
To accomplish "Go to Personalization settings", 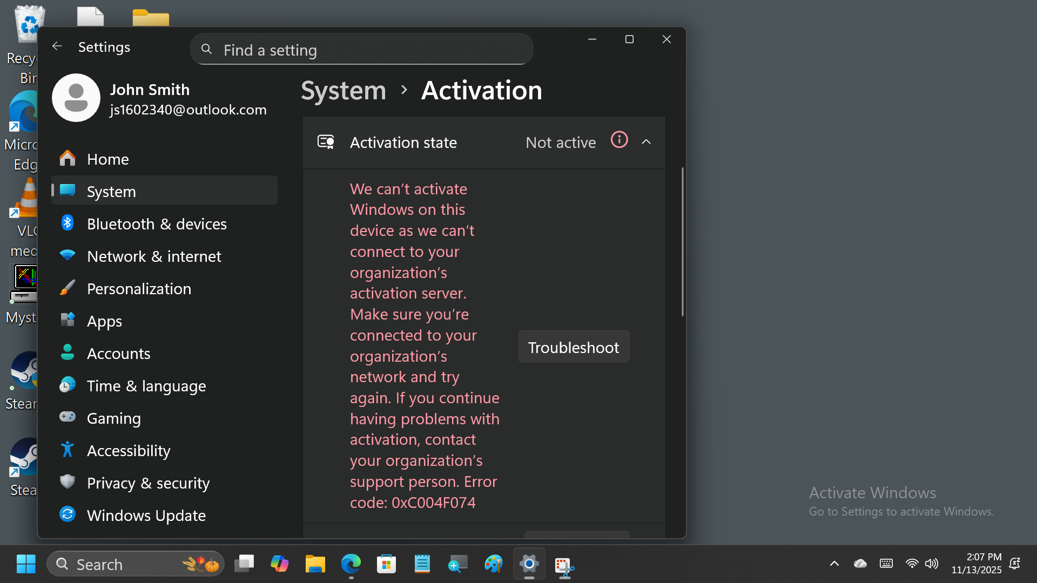I will (139, 288).
